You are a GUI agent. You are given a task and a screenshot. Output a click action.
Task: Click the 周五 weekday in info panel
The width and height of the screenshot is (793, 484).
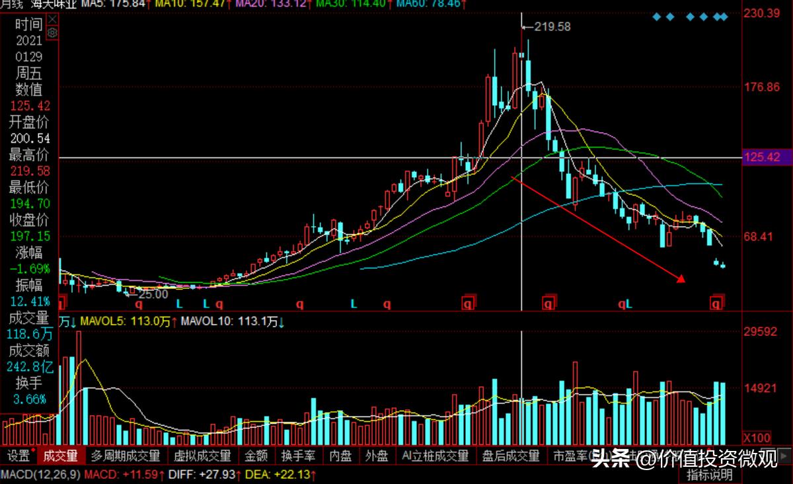30,73
